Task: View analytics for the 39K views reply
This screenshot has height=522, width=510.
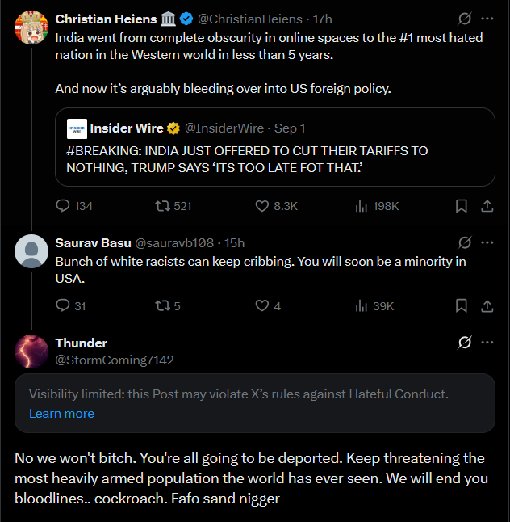Action: point(362,306)
